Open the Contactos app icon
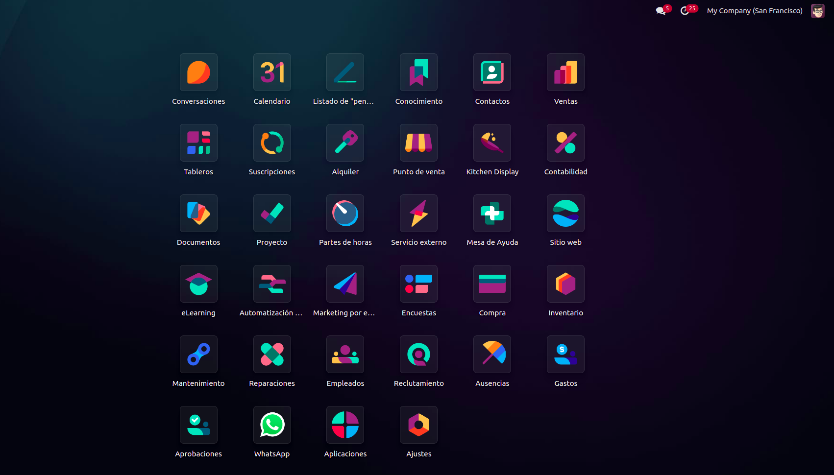This screenshot has height=475, width=834. 492,72
